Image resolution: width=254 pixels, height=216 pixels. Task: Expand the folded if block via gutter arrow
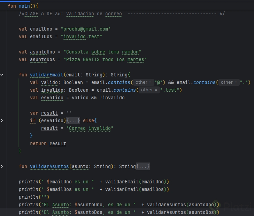tap(2, 121)
